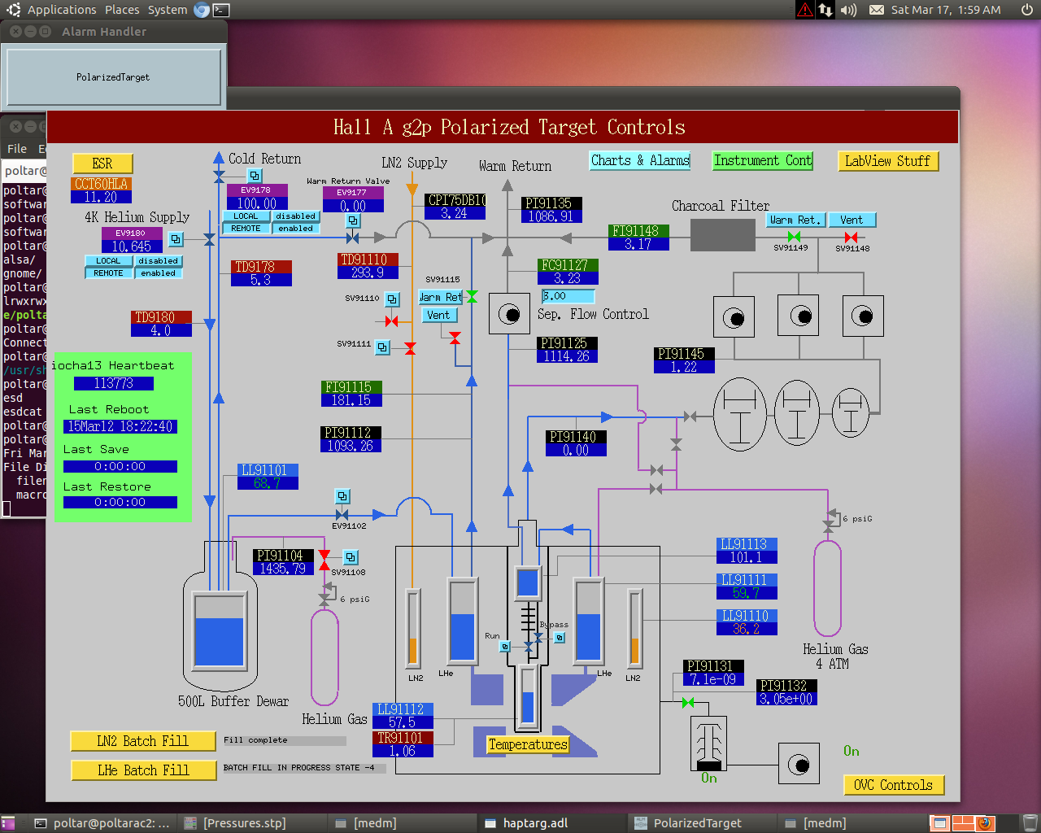This screenshot has height=833, width=1041.
Task: Open Charts & Alarms menu
Action: click(x=640, y=161)
